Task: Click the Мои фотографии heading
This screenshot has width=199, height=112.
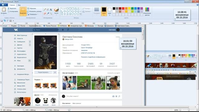Action: tap(68, 73)
